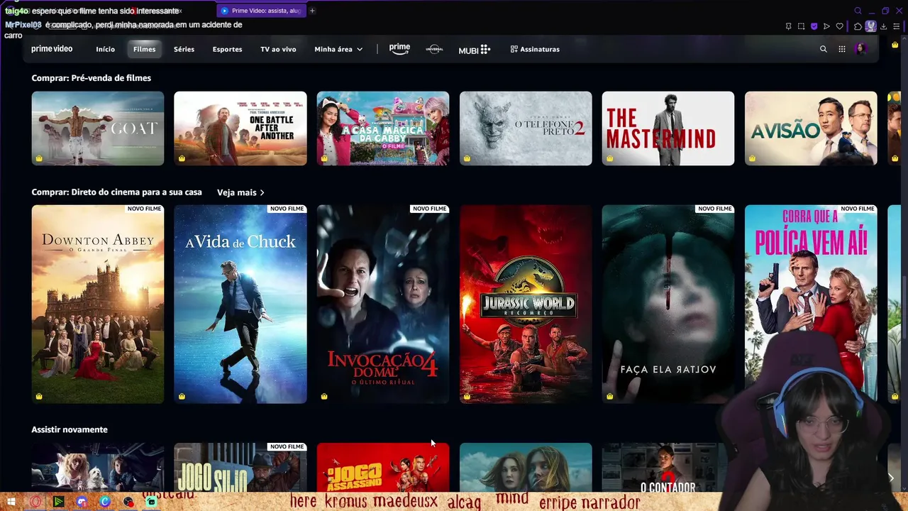This screenshot has width=908, height=511.
Task: Click the Opera send flow arrow icon
Action: 826,26
